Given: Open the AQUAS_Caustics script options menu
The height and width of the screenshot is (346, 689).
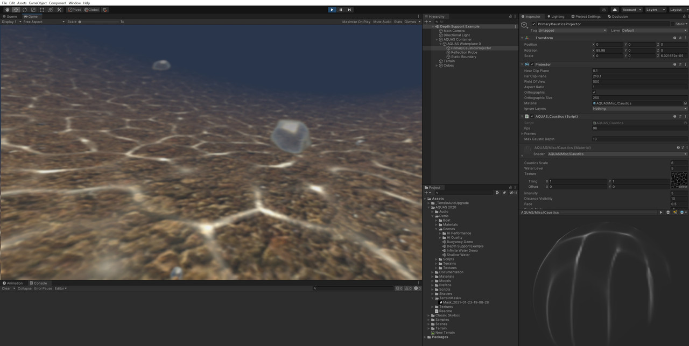Looking at the screenshot, I should coord(685,117).
